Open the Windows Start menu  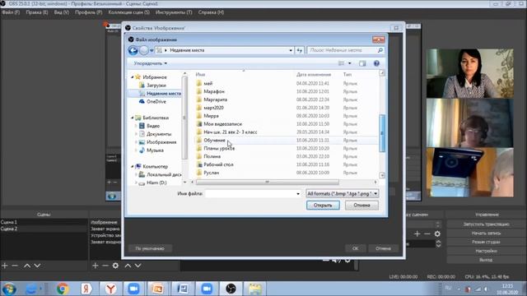(x=9, y=289)
